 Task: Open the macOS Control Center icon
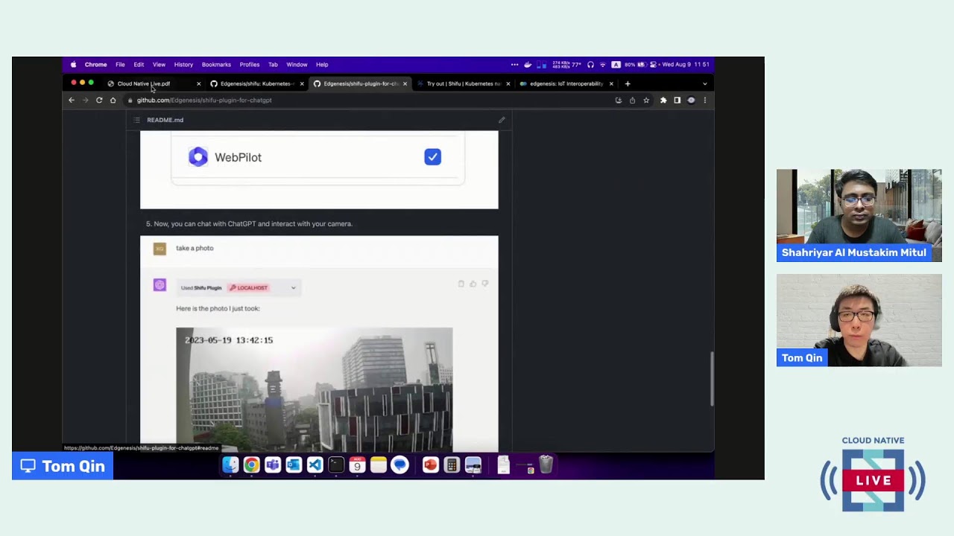[x=654, y=65]
